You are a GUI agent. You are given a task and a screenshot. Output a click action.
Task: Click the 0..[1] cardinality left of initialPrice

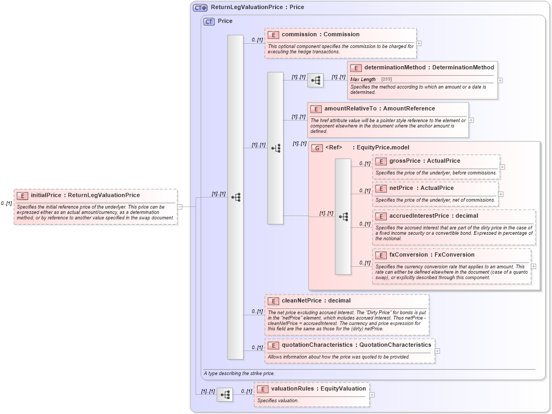(6, 203)
